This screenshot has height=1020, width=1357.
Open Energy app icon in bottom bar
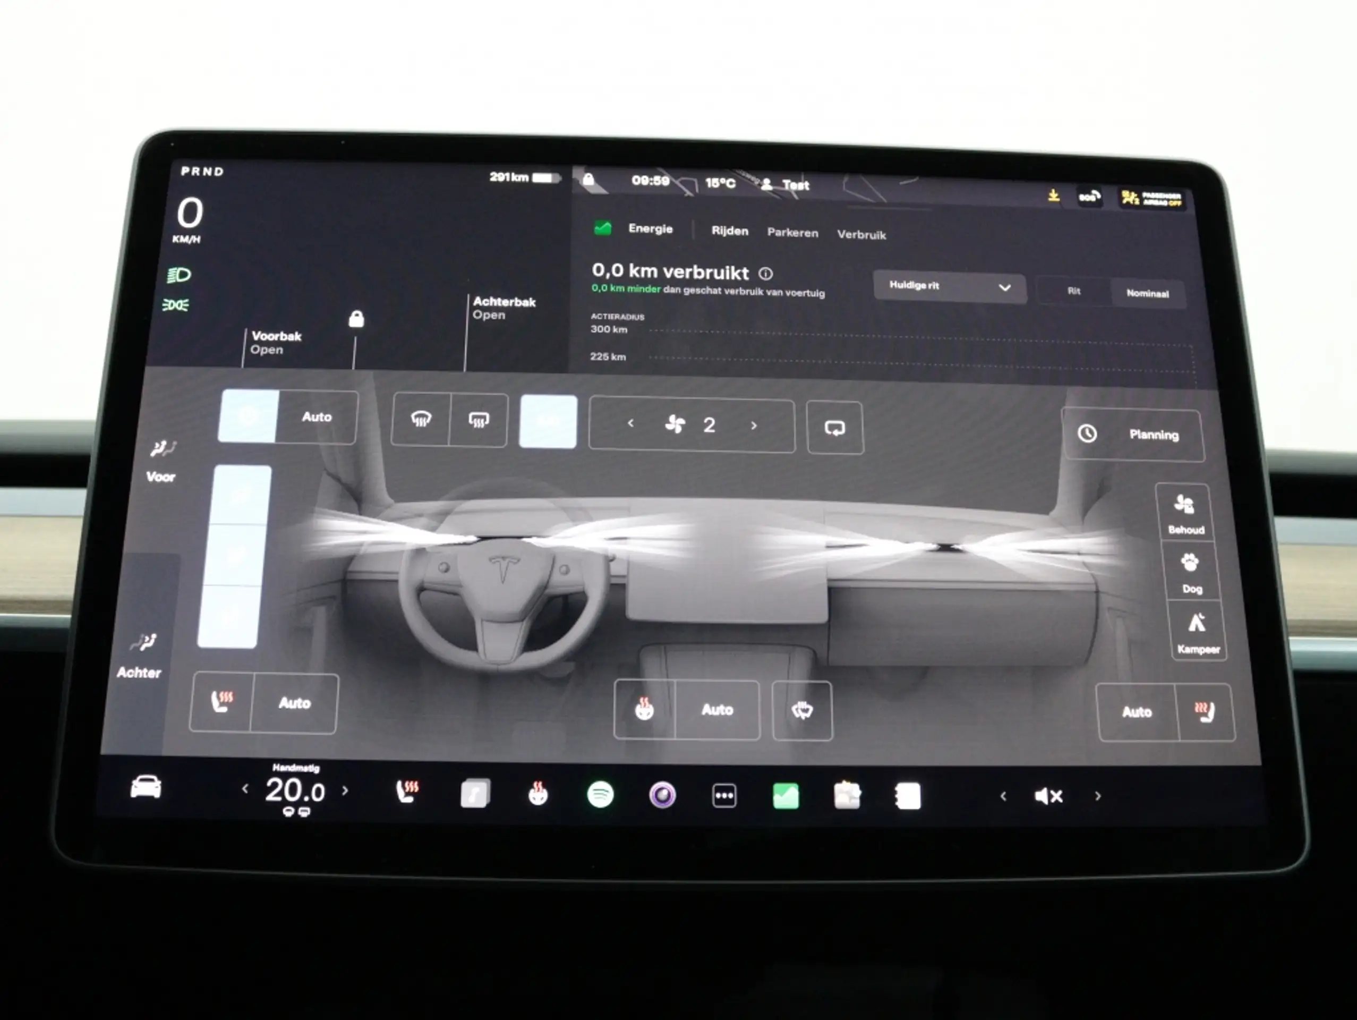(786, 796)
